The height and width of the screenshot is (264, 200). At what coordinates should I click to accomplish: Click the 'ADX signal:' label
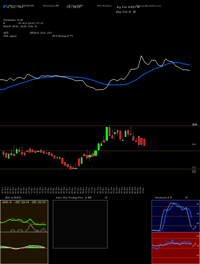coord(10,36)
